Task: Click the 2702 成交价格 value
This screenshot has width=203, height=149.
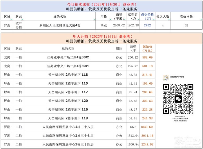Action: point(147,26)
